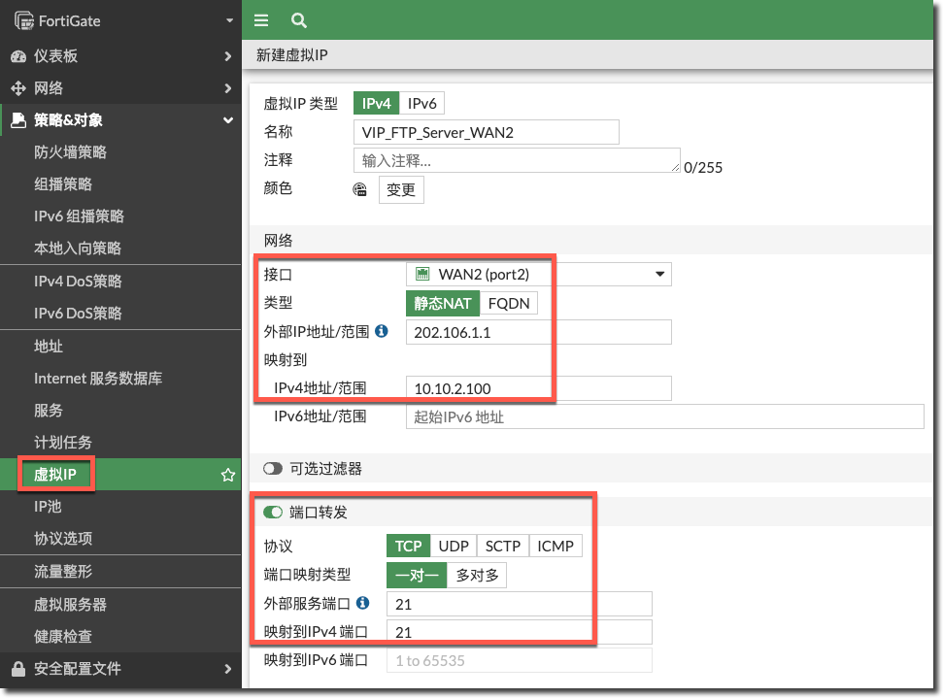The image size is (943, 698).
Task: Click the search magnifier icon
Action: click(x=299, y=20)
